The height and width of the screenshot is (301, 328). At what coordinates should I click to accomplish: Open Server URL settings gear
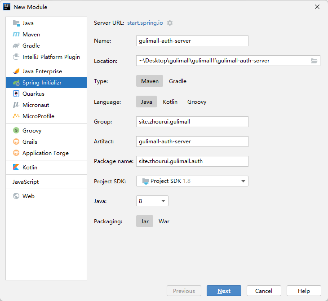pos(170,23)
